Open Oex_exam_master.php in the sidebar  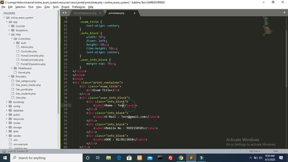pyautogui.click(x=28, y=85)
